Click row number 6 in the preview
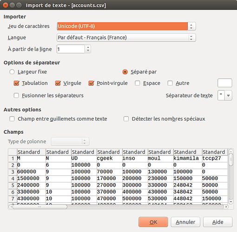Viewport: 237px width, 232px height. pos(13,192)
